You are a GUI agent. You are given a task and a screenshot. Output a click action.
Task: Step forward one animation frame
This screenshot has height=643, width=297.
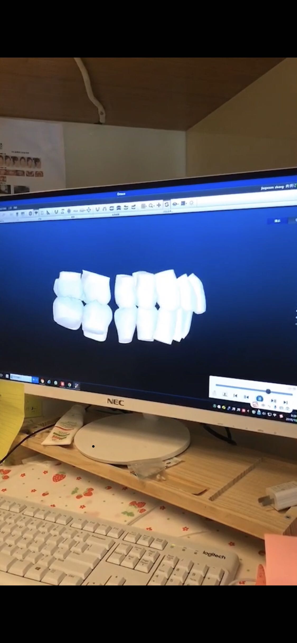coord(274,401)
